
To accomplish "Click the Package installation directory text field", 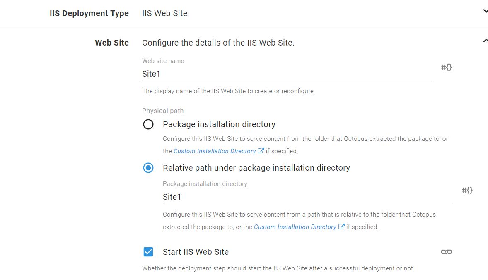I will tap(307, 197).
